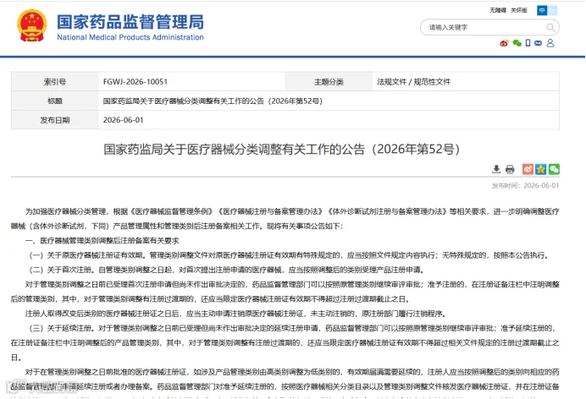This screenshot has height=399, width=586.
Task: Open the header Weibo icon
Action: click(504, 43)
